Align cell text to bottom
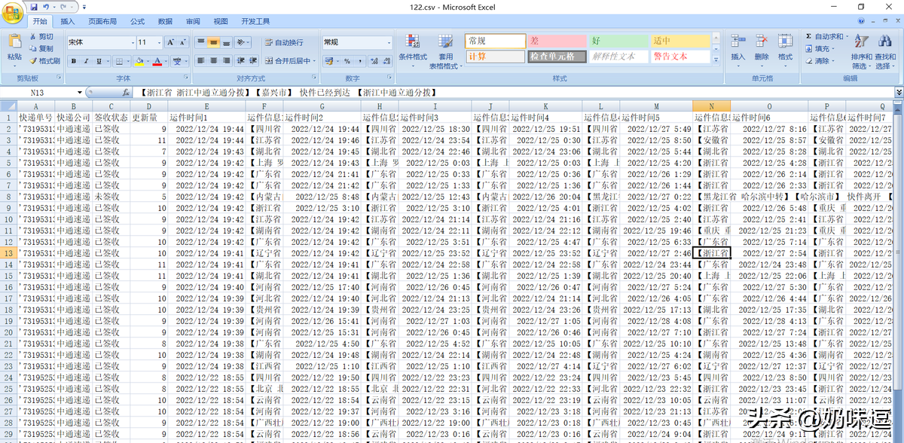The width and height of the screenshot is (904, 443). point(226,42)
